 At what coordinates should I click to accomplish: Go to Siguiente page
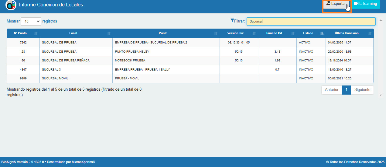point(362,90)
